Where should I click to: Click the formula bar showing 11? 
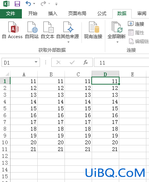[x=121, y=62]
